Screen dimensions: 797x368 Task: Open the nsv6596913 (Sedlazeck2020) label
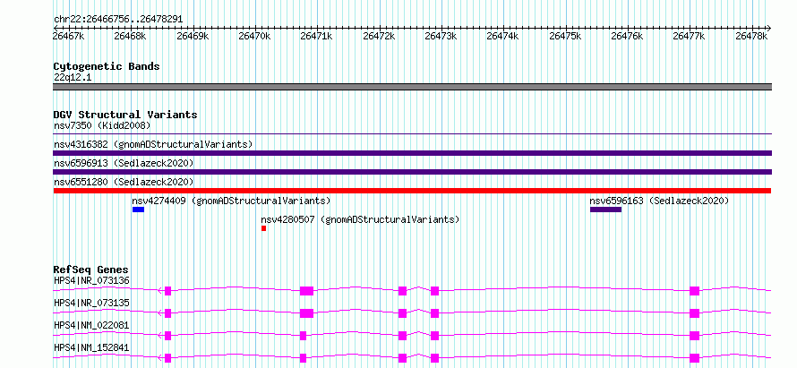[124, 163]
